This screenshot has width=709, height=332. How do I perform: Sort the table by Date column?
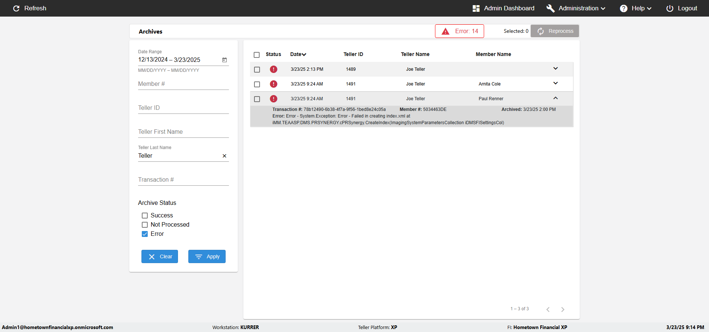298,54
